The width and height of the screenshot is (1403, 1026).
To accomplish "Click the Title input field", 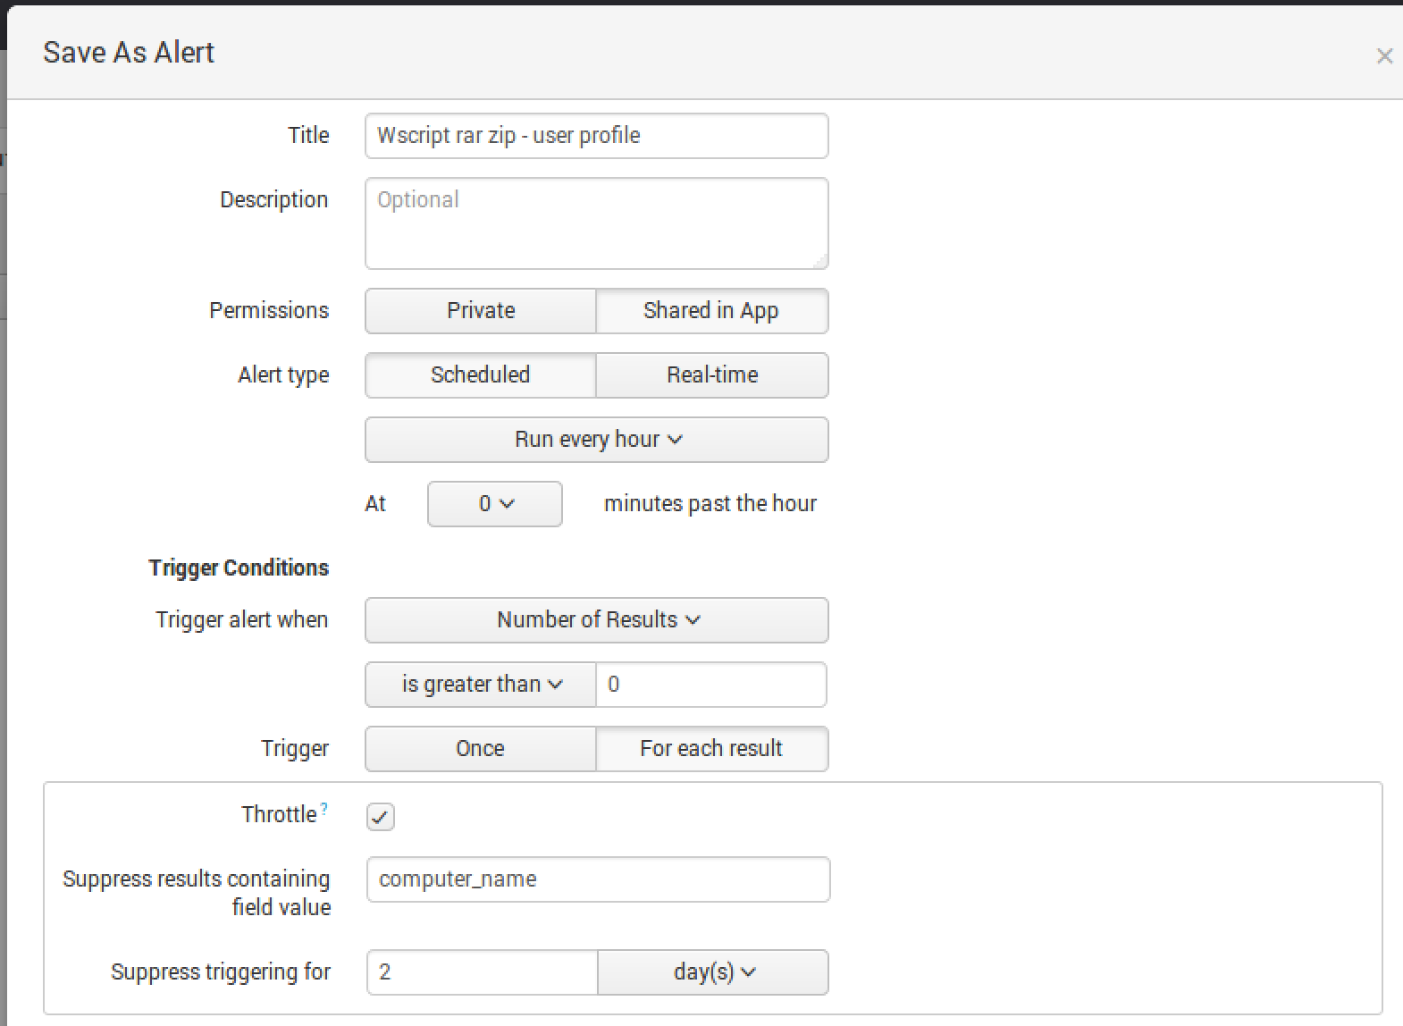I will tap(597, 136).
